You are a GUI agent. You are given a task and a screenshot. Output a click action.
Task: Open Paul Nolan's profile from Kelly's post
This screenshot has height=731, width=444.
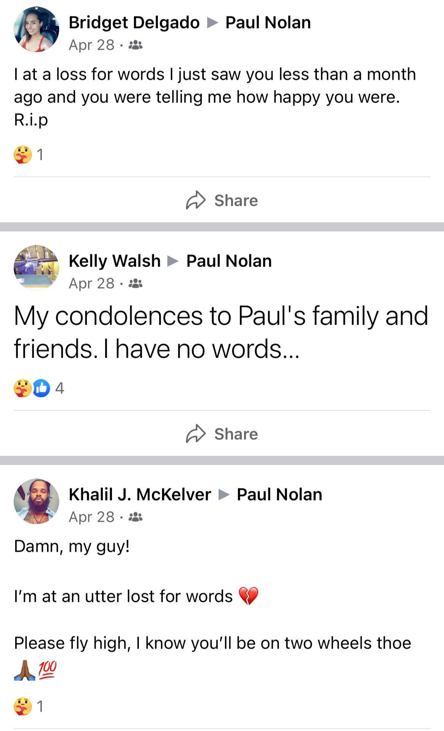tap(229, 261)
